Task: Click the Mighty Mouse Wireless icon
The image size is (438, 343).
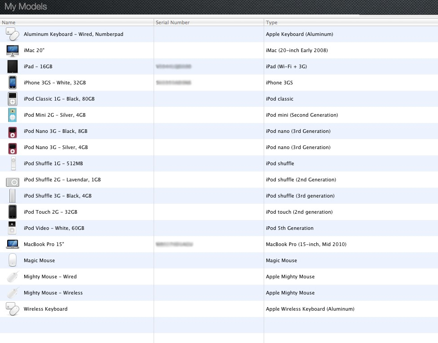Action: click(13, 293)
